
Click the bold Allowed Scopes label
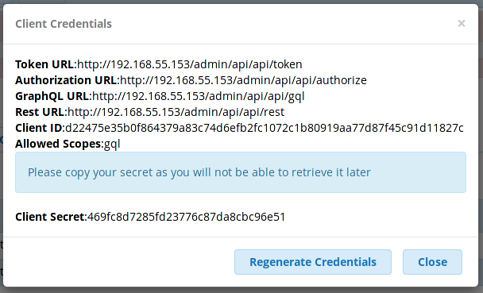tap(58, 144)
